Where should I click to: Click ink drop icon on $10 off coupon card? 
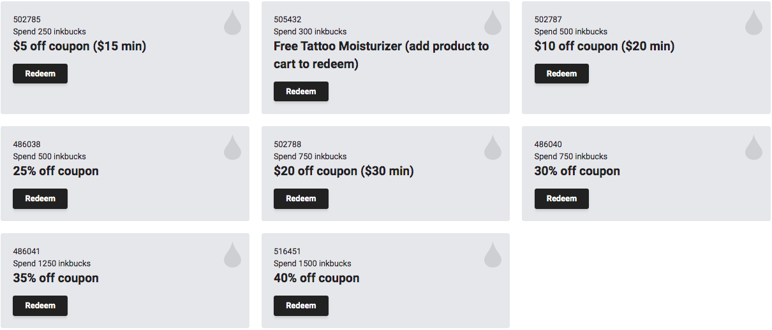click(753, 22)
